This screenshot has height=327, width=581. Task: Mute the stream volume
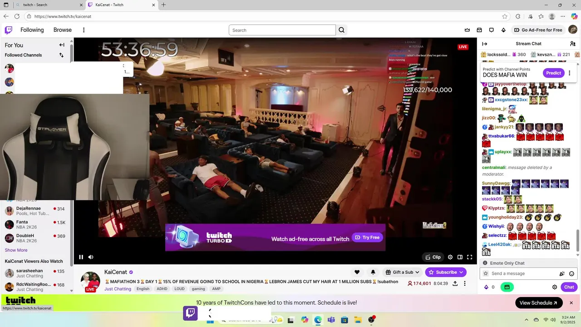(x=91, y=257)
